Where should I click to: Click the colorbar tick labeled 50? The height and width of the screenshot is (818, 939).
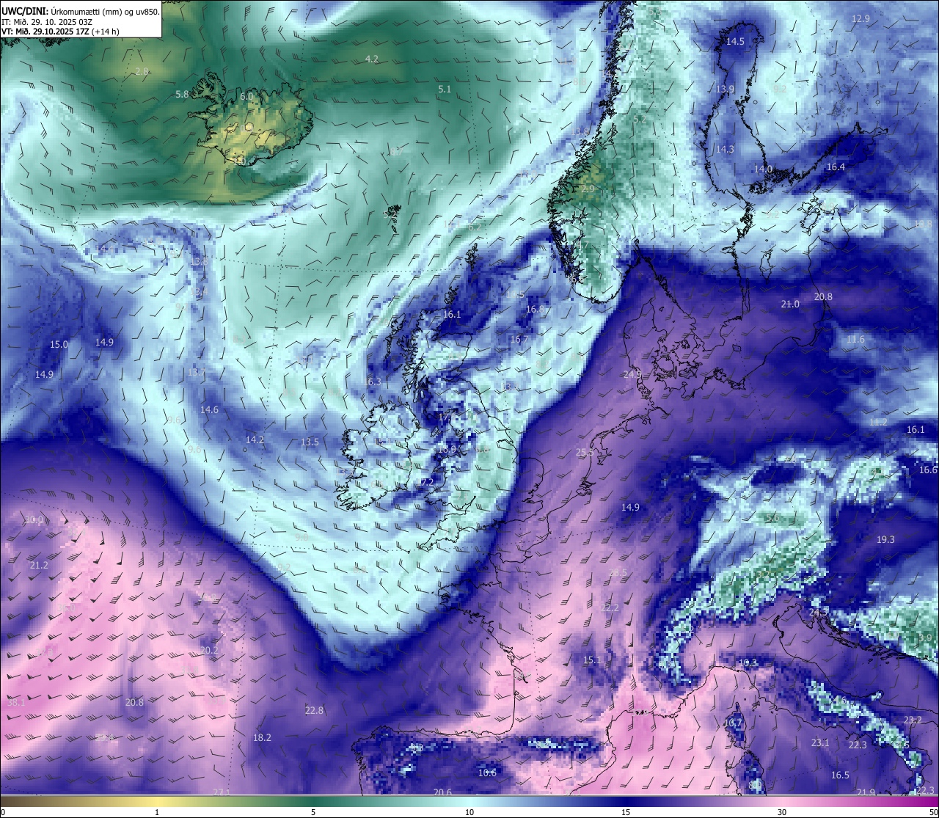[933, 812]
